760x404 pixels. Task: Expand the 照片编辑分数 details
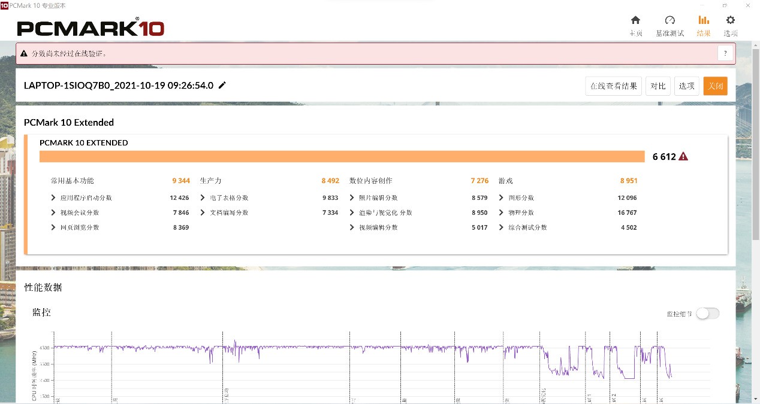353,198
